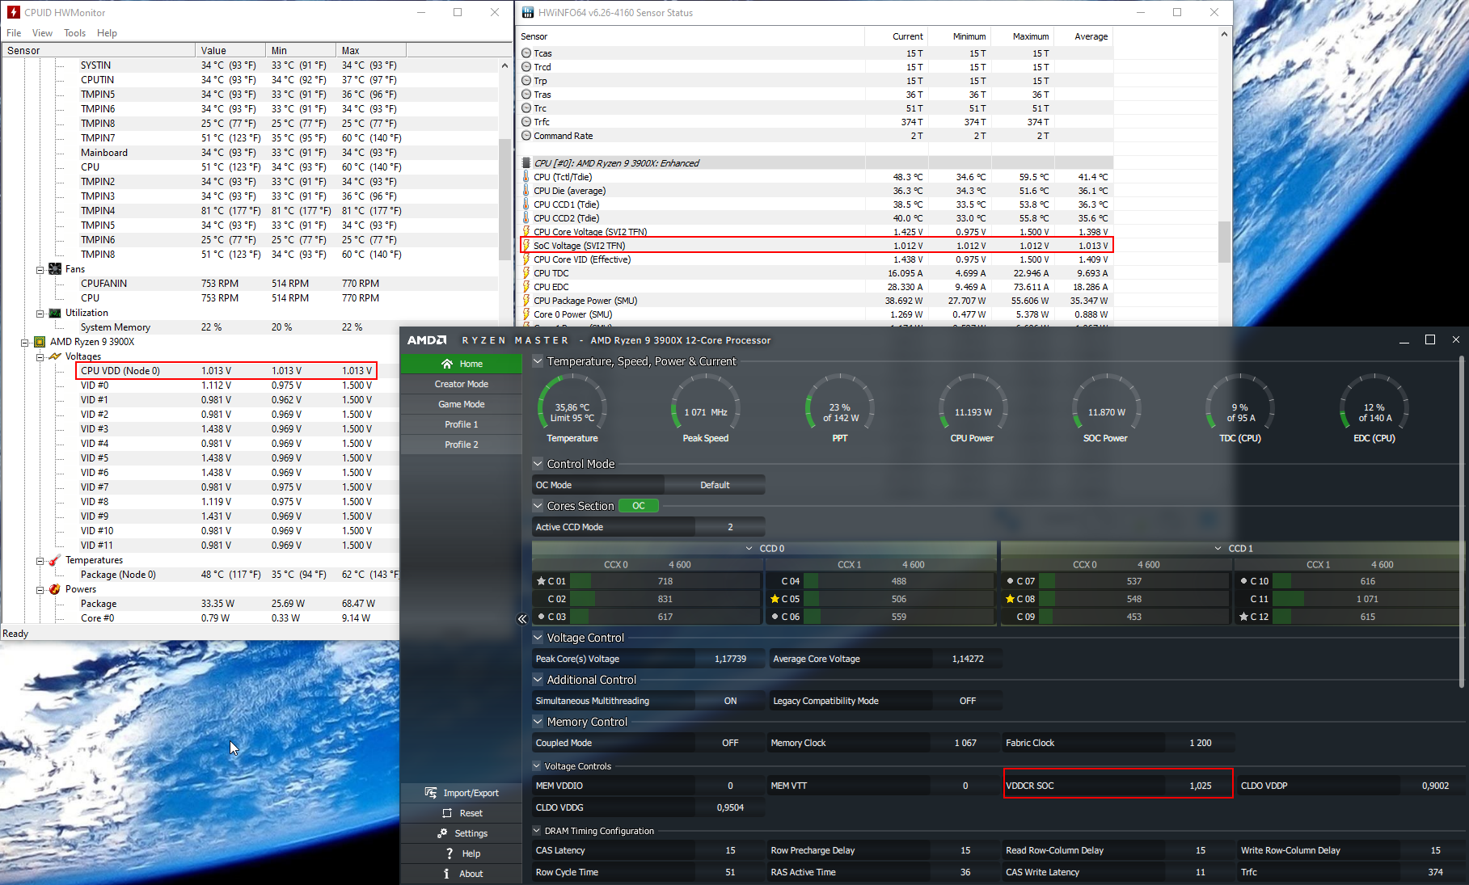Open the View menu in HWMonitor
Screen dimensions: 1469x885
[42, 33]
